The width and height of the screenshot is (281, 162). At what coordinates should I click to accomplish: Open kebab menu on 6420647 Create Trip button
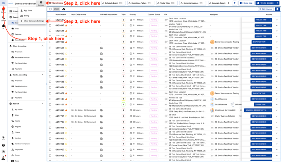270,26
